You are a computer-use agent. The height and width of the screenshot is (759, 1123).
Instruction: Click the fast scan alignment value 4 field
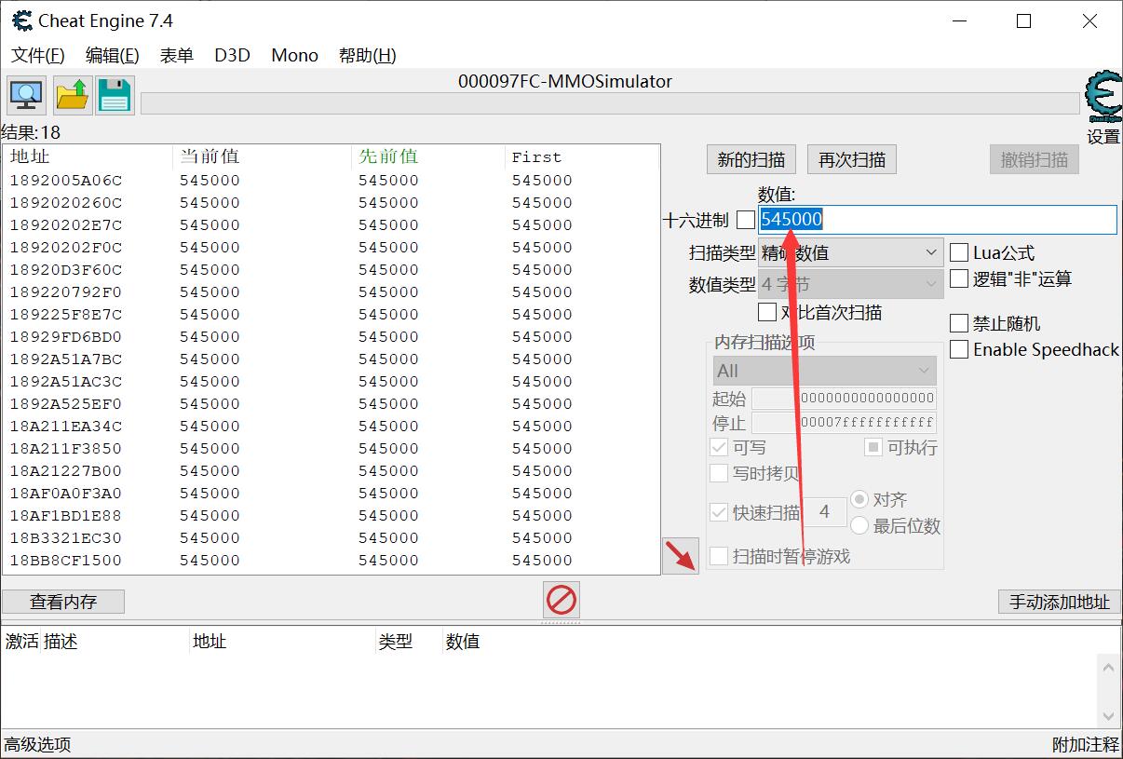824,512
